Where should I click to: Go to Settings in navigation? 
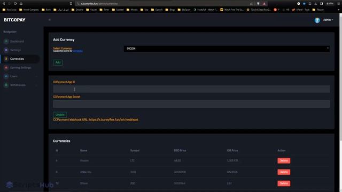[15, 50]
